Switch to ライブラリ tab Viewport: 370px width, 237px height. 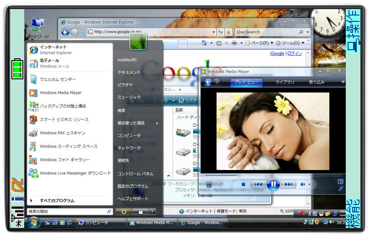(285, 82)
